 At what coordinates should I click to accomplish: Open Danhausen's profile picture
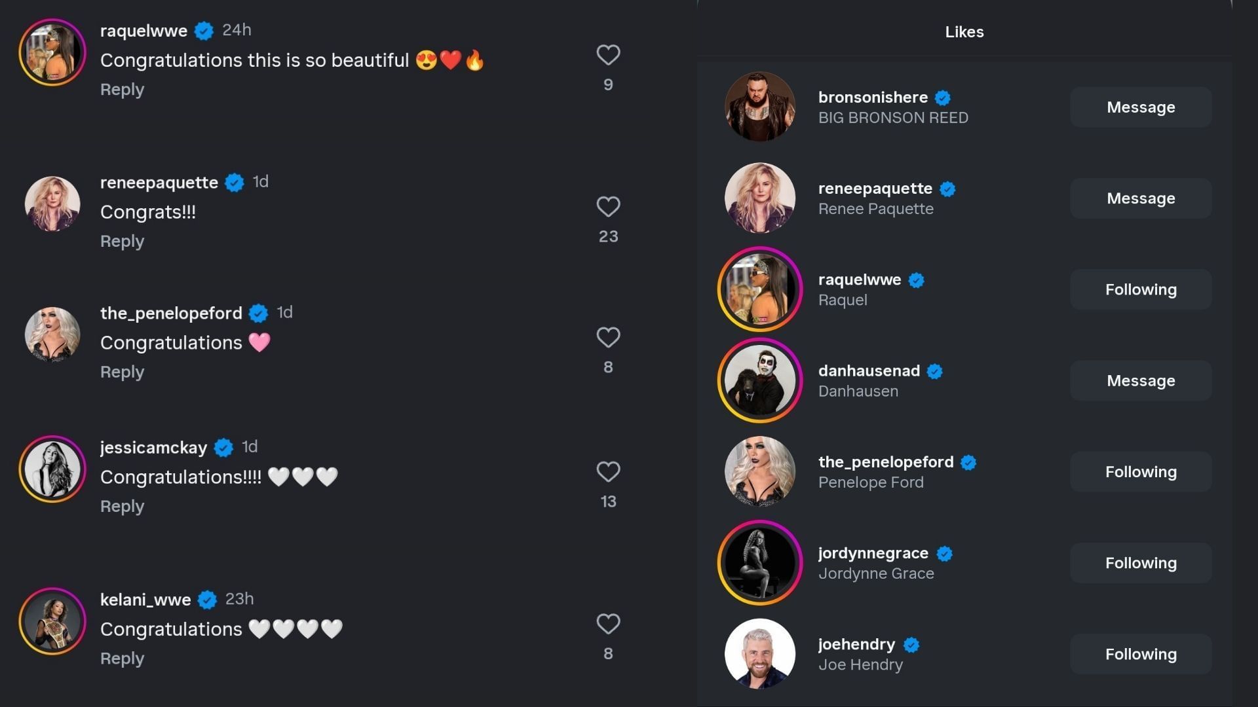point(759,380)
